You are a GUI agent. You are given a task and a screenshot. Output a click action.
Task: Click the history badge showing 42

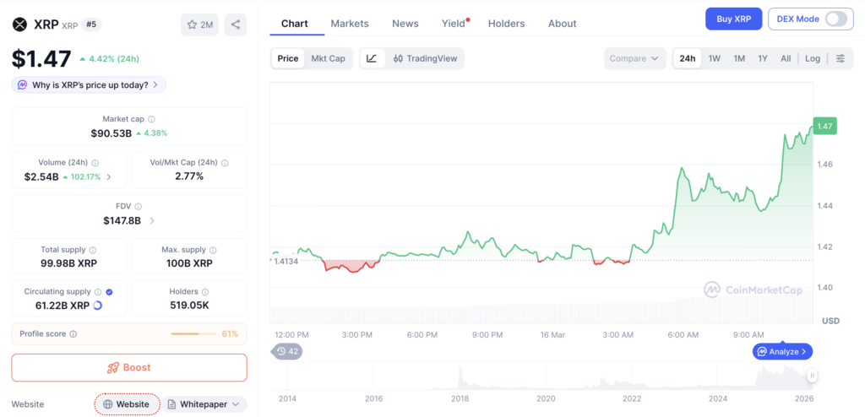point(286,351)
